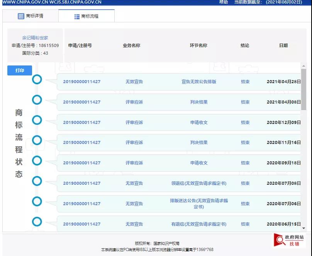The width and height of the screenshot is (312, 256).
Task: Click the 政府网站找错 badge icon
Action: pyautogui.click(x=289, y=240)
